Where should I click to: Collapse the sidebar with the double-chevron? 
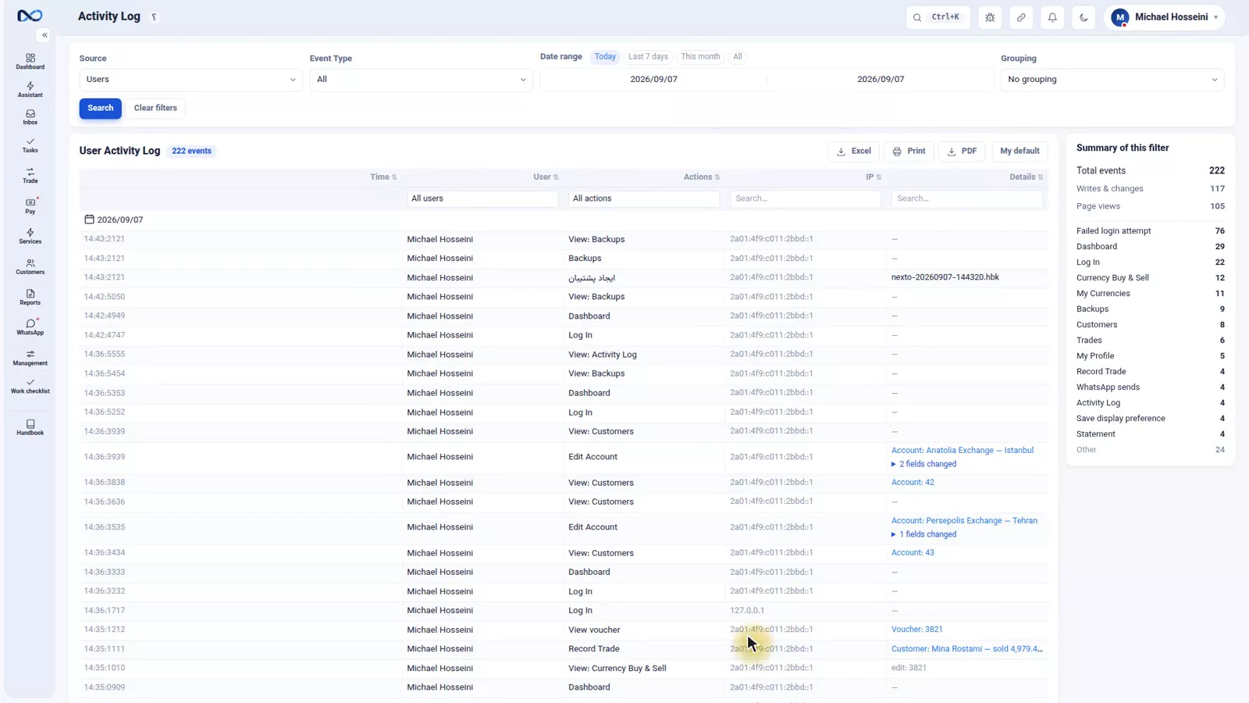click(44, 35)
